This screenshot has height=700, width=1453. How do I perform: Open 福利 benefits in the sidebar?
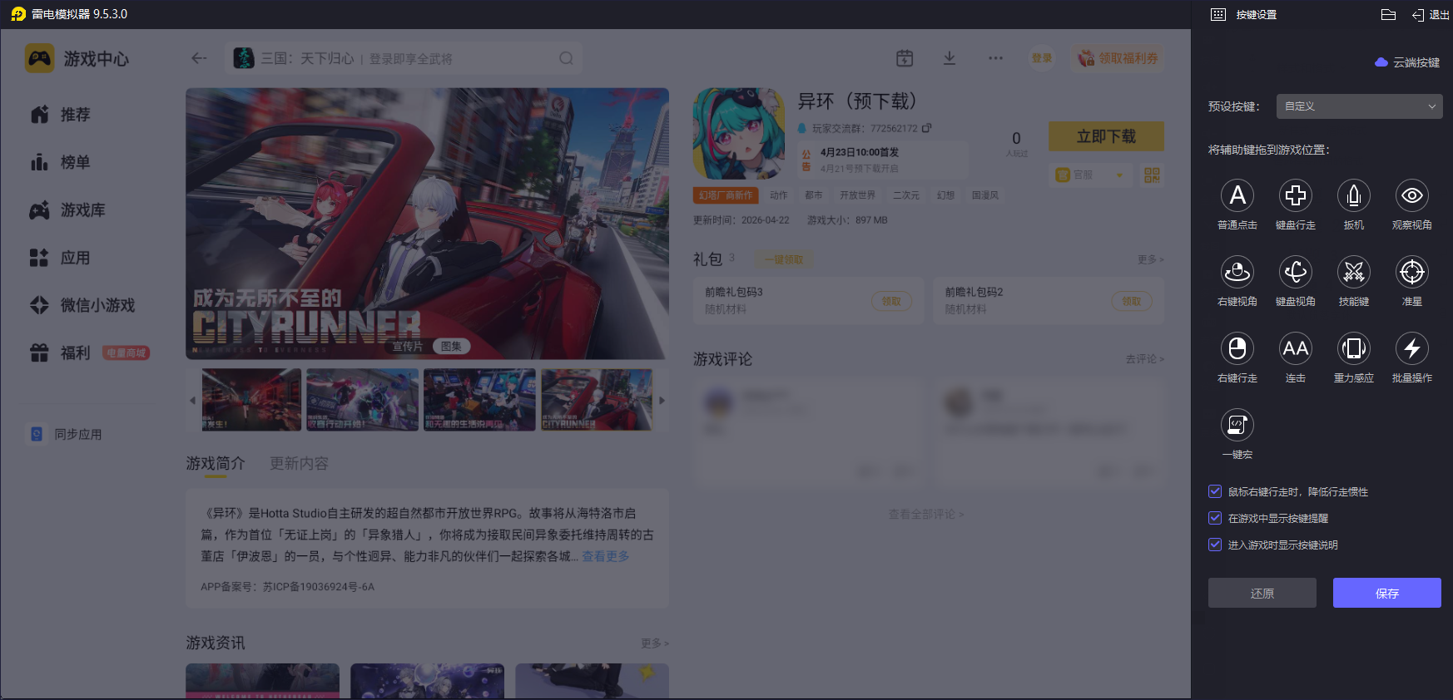[60, 353]
